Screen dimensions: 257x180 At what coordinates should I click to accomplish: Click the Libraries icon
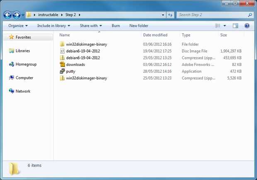pos(12,51)
